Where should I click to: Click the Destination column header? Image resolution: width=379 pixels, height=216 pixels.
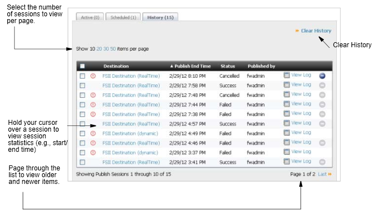point(116,66)
